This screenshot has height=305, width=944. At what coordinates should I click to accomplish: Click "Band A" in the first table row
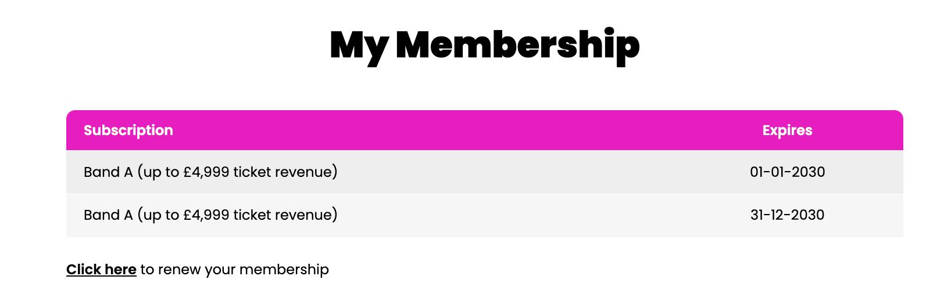pos(108,172)
